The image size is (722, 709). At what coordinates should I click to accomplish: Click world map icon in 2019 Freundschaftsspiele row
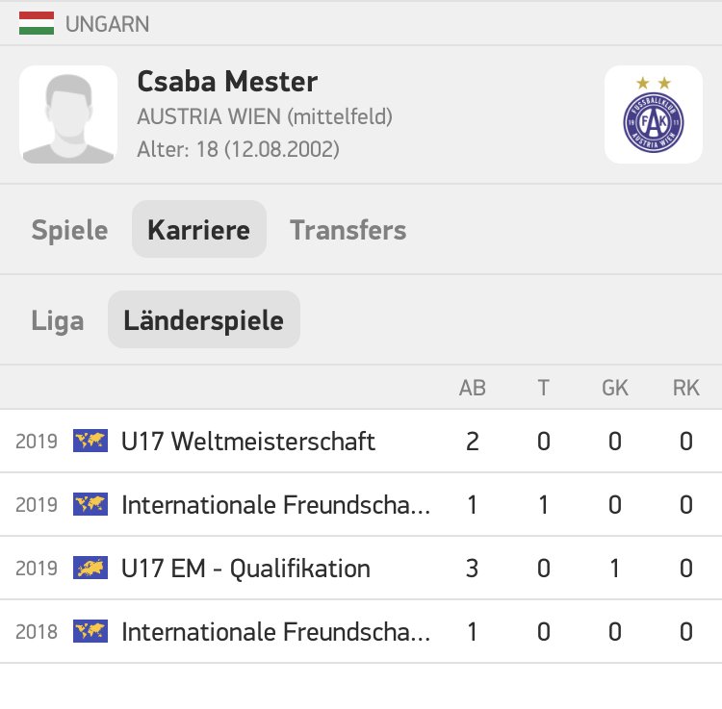coord(90,504)
